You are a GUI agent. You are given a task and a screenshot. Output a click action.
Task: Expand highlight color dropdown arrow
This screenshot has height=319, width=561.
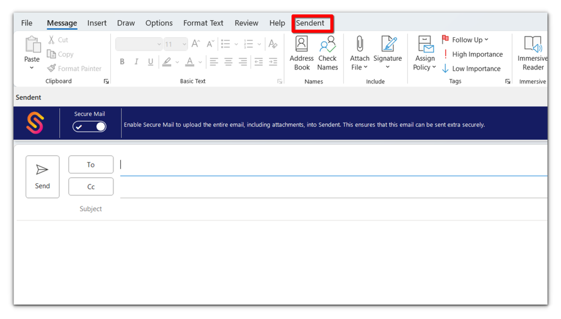177,62
